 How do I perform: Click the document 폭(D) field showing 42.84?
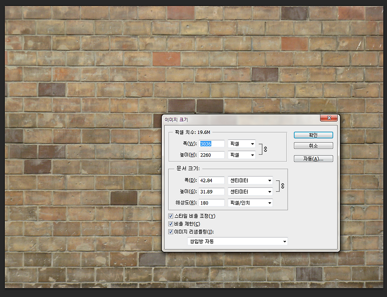tap(212, 180)
